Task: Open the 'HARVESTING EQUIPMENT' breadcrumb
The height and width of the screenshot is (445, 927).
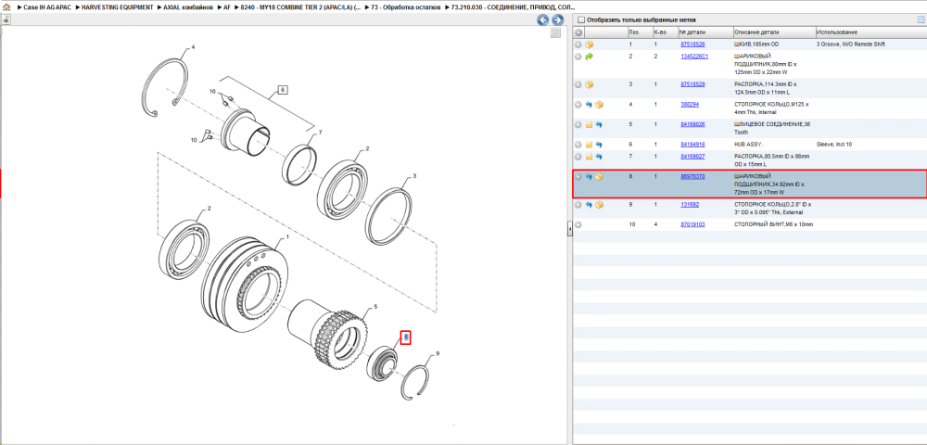Action: coord(117,7)
